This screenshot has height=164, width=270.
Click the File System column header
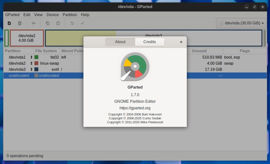tap(47, 51)
